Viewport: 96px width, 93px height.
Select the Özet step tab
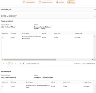click(x=71, y=2)
